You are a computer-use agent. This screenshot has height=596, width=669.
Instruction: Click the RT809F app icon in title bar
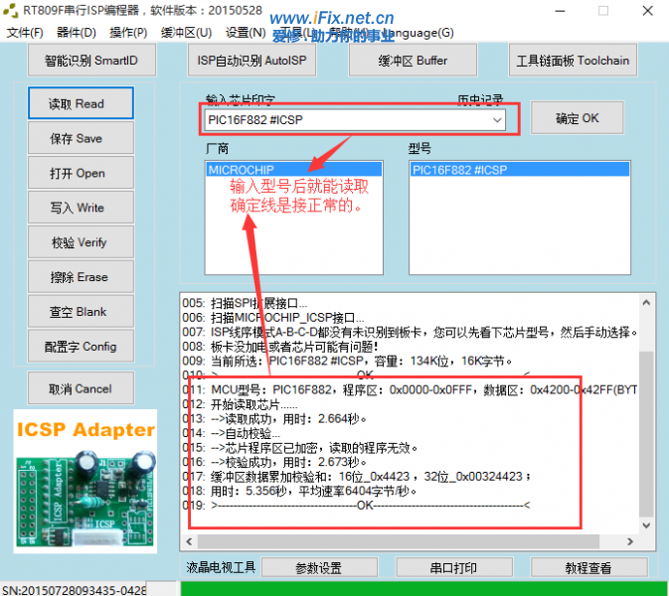coord(13,12)
